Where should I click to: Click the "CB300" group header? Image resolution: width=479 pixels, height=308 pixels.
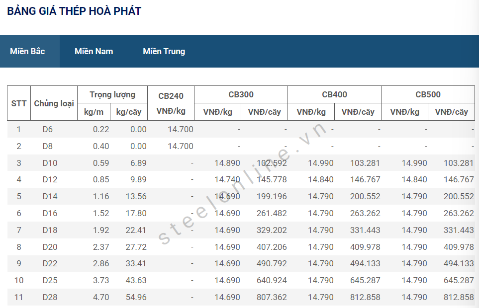(x=241, y=94)
